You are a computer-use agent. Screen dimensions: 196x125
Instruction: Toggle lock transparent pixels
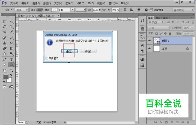156,34
